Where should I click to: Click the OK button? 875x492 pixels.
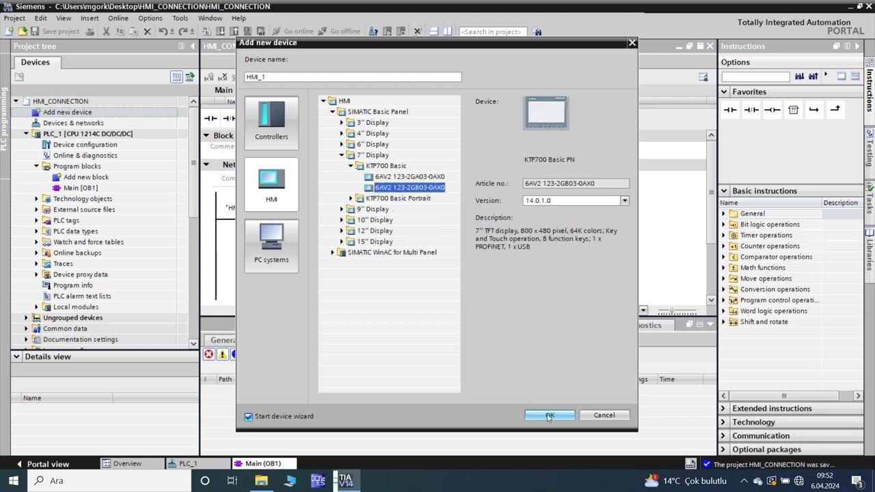click(x=550, y=415)
